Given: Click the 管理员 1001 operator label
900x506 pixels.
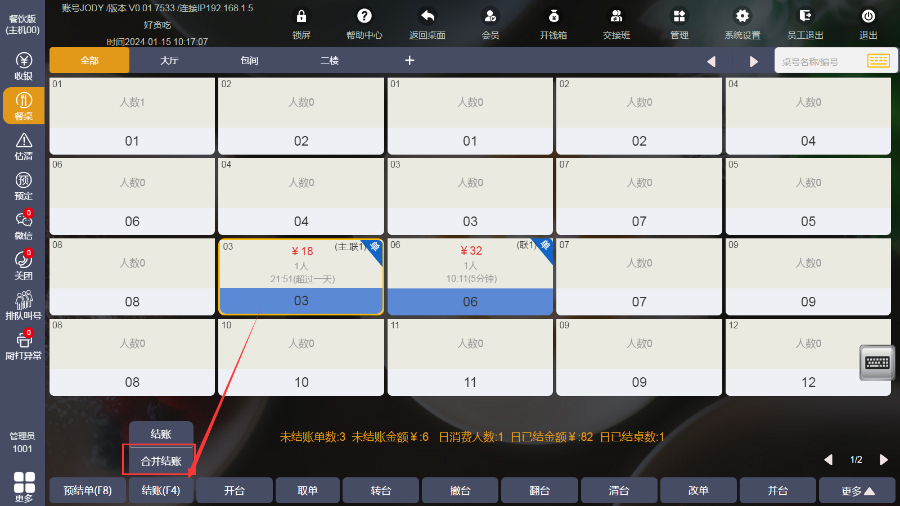Looking at the screenshot, I should (22, 442).
